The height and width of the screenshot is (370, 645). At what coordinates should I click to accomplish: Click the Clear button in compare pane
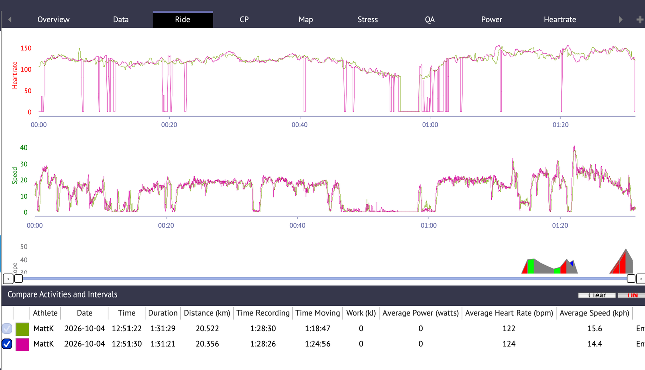pos(597,295)
